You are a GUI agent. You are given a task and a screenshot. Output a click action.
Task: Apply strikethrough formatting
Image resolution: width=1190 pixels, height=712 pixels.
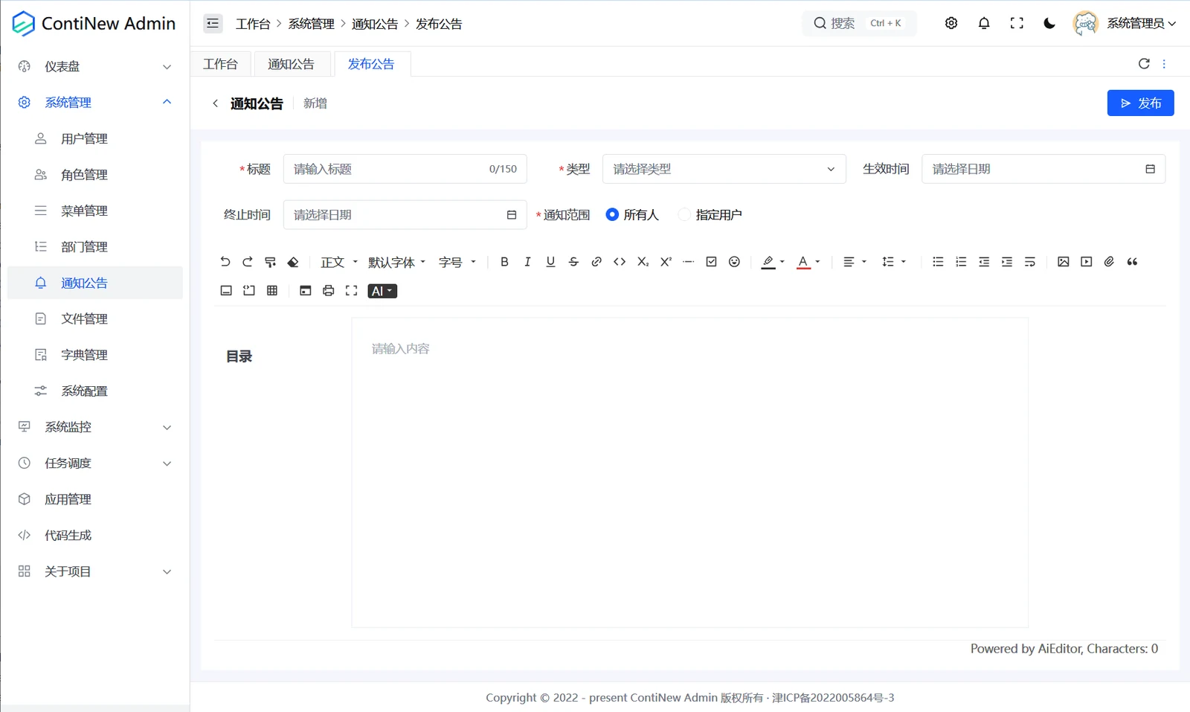(573, 262)
